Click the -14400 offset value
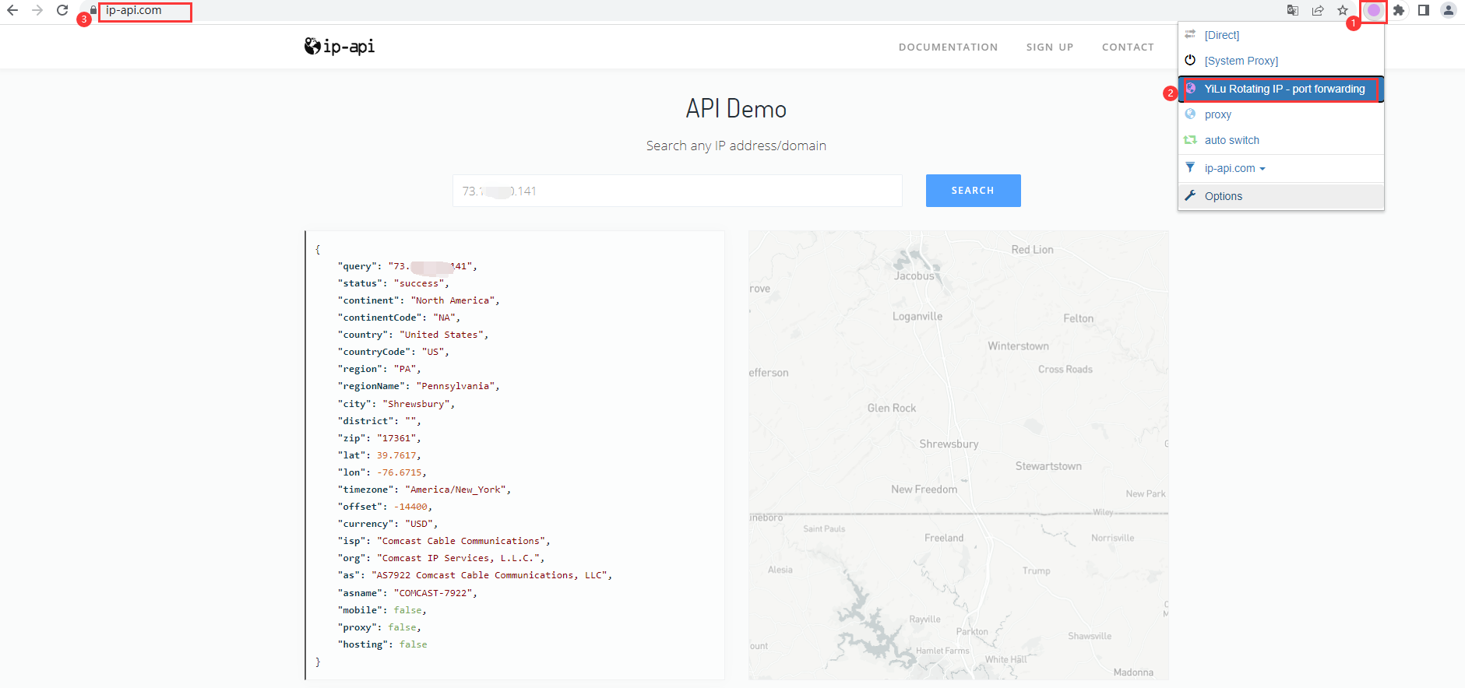This screenshot has height=688, width=1465. 410,507
